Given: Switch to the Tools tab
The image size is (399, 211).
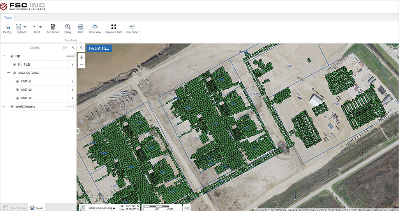Looking at the screenshot, I should (x=8, y=17).
